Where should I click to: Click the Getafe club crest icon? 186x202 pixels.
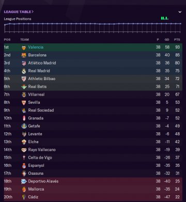click(24, 126)
